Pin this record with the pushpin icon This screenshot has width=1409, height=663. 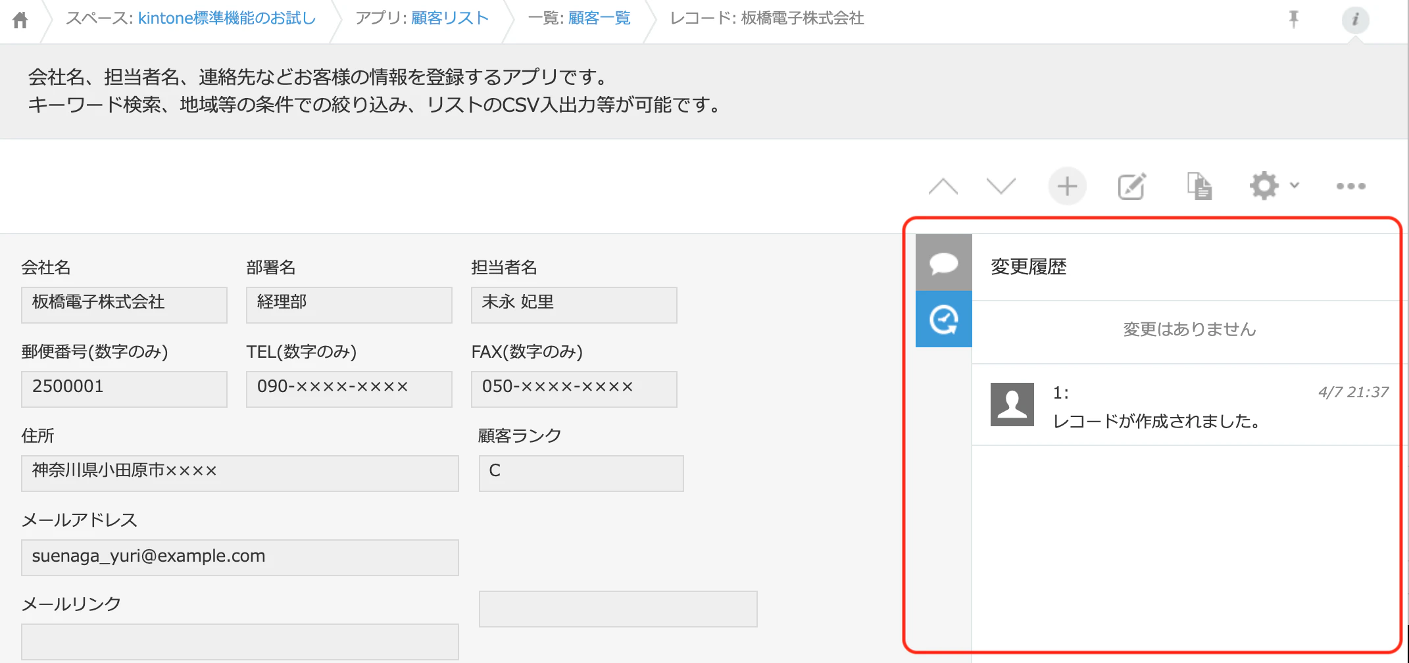(1294, 19)
